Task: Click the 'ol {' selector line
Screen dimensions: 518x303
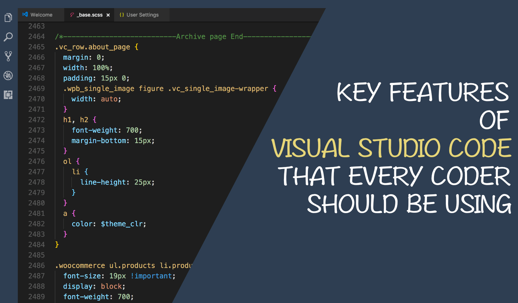Action: click(x=71, y=162)
